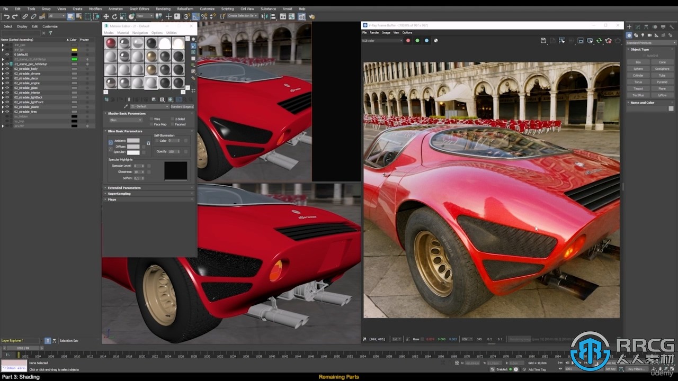The image size is (678, 381).
Task: Click the region render icon in Frame Buffer
Action: [562, 40]
